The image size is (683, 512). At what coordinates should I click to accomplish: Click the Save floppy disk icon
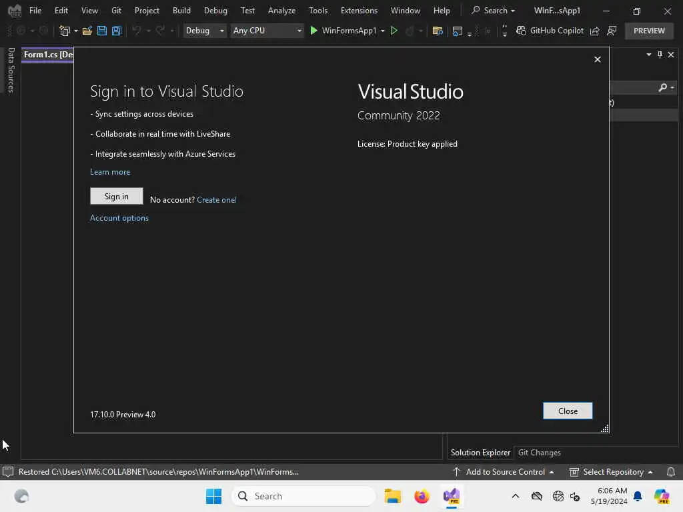click(102, 31)
